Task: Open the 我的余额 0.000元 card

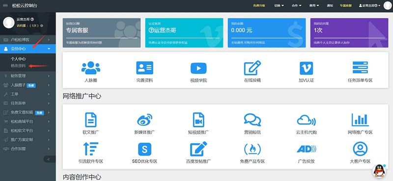Action: (267, 33)
